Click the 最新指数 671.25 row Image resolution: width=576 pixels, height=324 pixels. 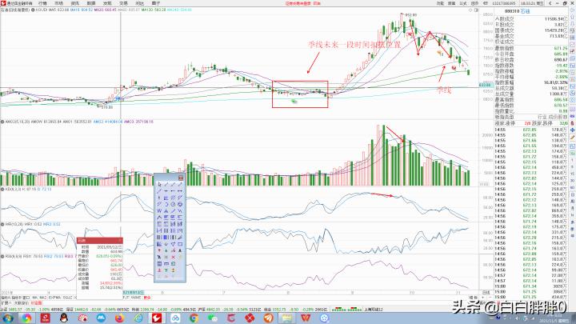[531, 49]
